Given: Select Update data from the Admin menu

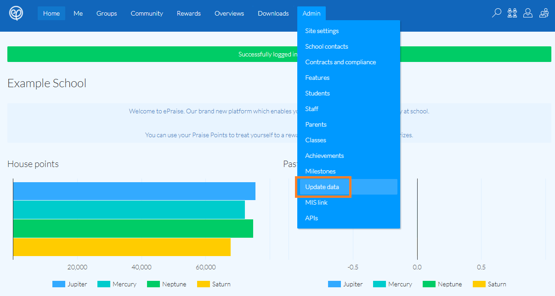Looking at the screenshot, I should point(322,187).
